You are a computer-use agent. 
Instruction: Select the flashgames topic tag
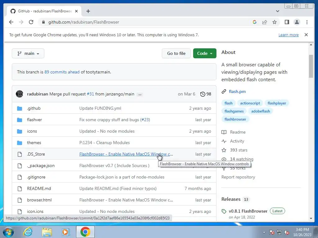pyautogui.click(x=234, y=111)
